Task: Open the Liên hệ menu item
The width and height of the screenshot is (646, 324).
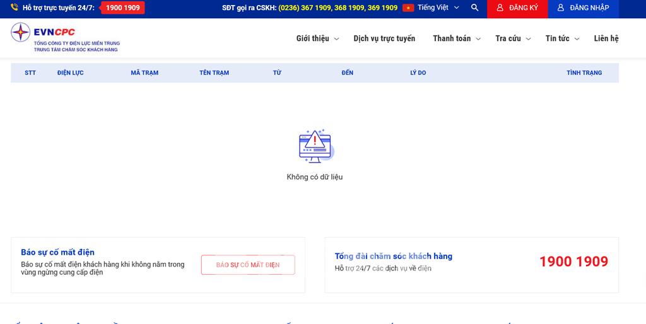Action: click(606, 38)
